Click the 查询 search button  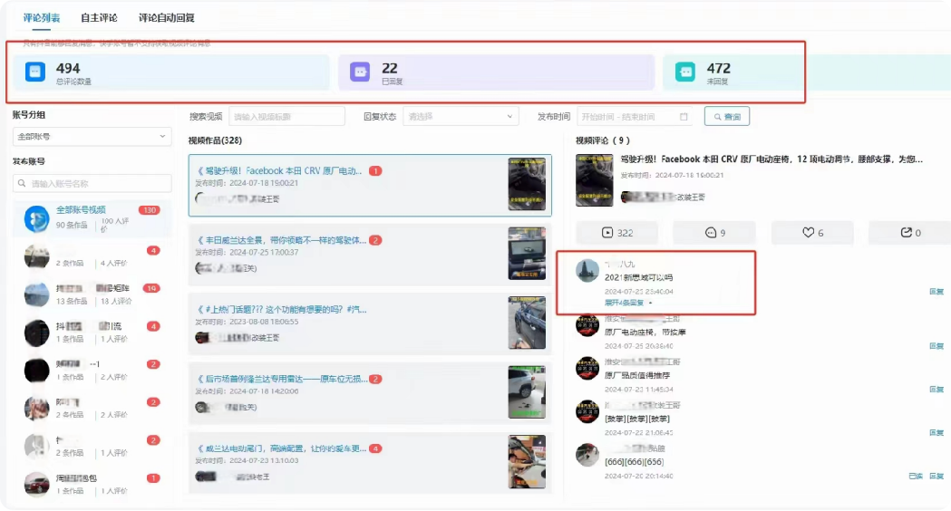click(x=727, y=117)
